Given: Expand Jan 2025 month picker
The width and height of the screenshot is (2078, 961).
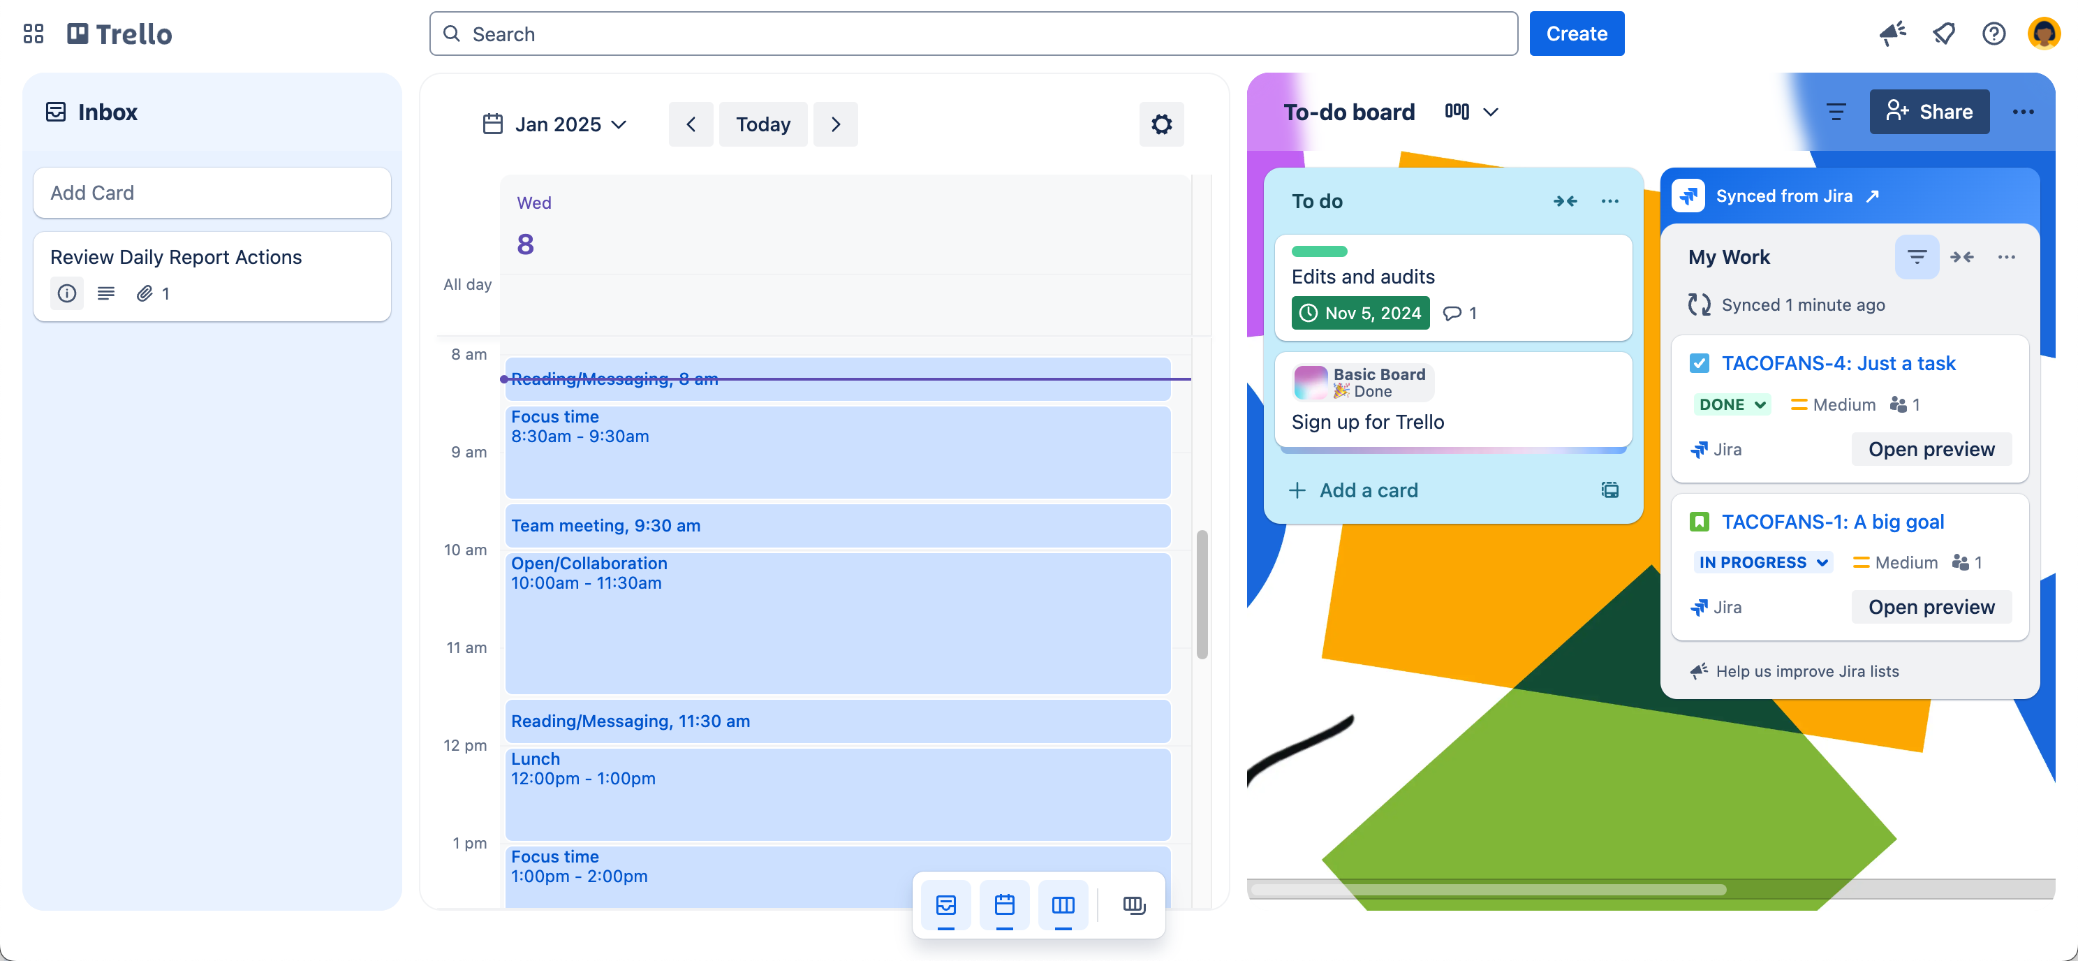Looking at the screenshot, I should pos(556,124).
